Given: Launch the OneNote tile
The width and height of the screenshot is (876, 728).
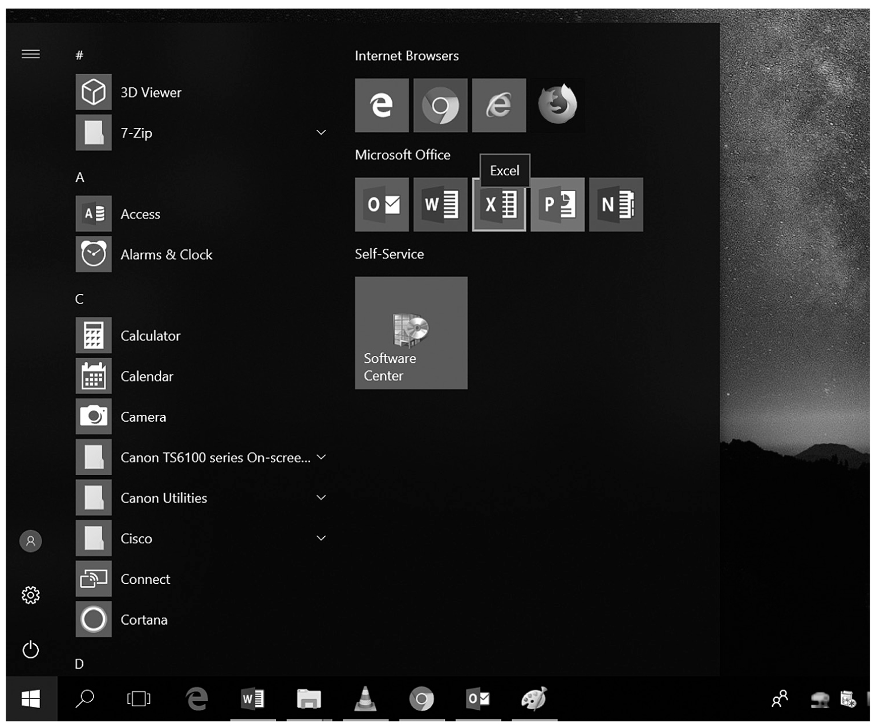Looking at the screenshot, I should [x=616, y=205].
